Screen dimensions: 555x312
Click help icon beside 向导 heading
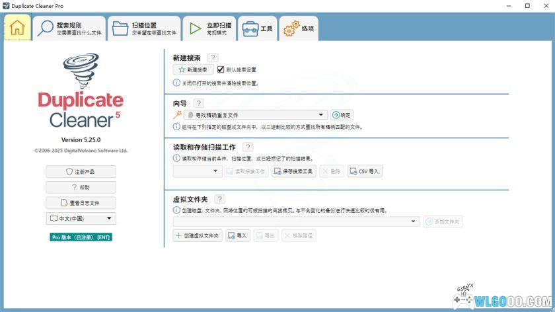click(199, 103)
